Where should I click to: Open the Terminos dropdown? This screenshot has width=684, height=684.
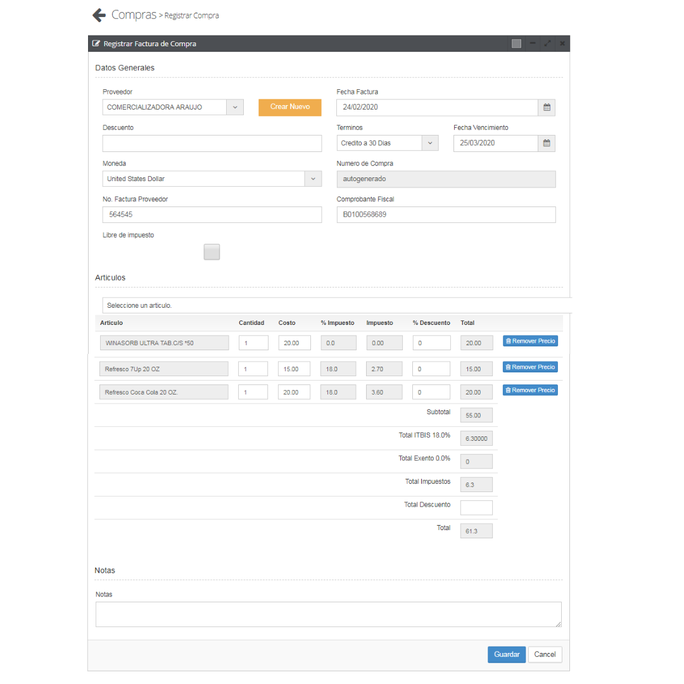(x=430, y=143)
